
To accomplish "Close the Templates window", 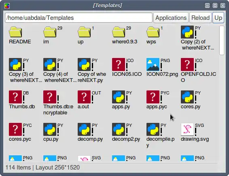I will point(223,6).
